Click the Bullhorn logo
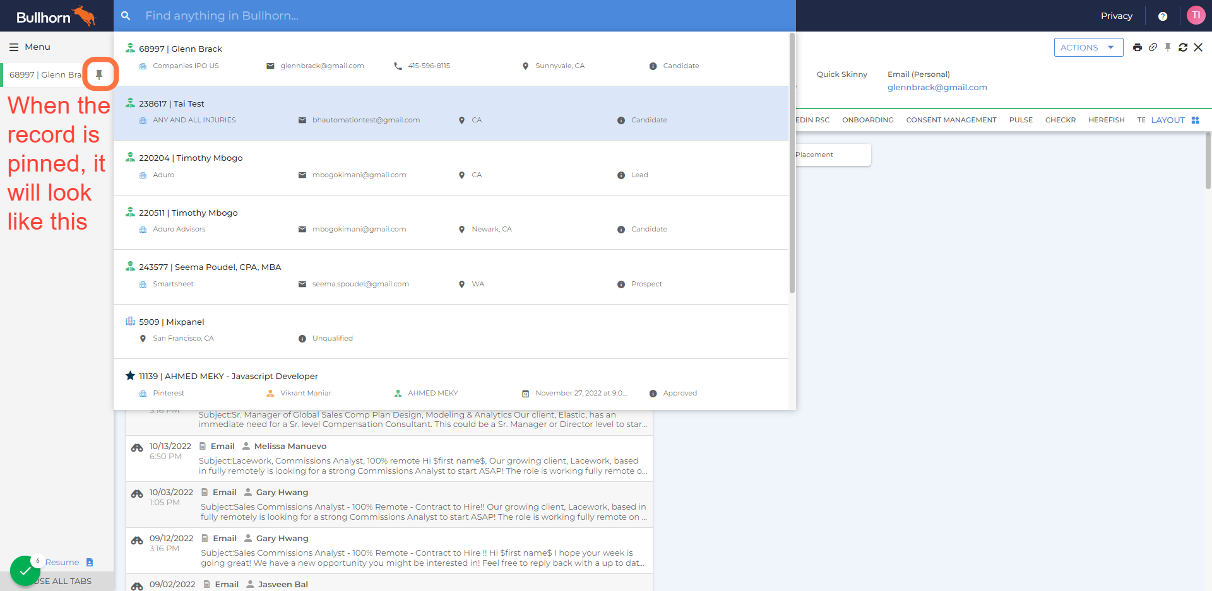The width and height of the screenshot is (1212, 591). pos(56,16)
